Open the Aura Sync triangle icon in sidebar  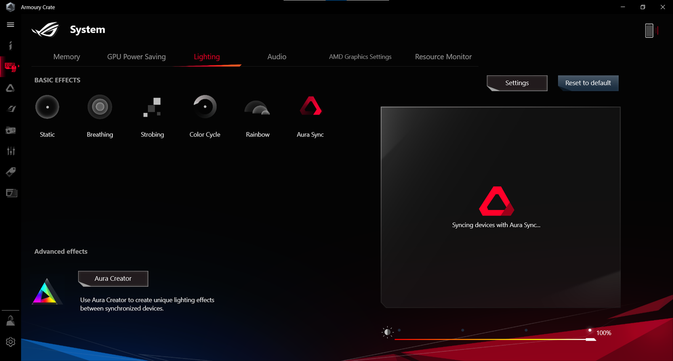point(11,88)
